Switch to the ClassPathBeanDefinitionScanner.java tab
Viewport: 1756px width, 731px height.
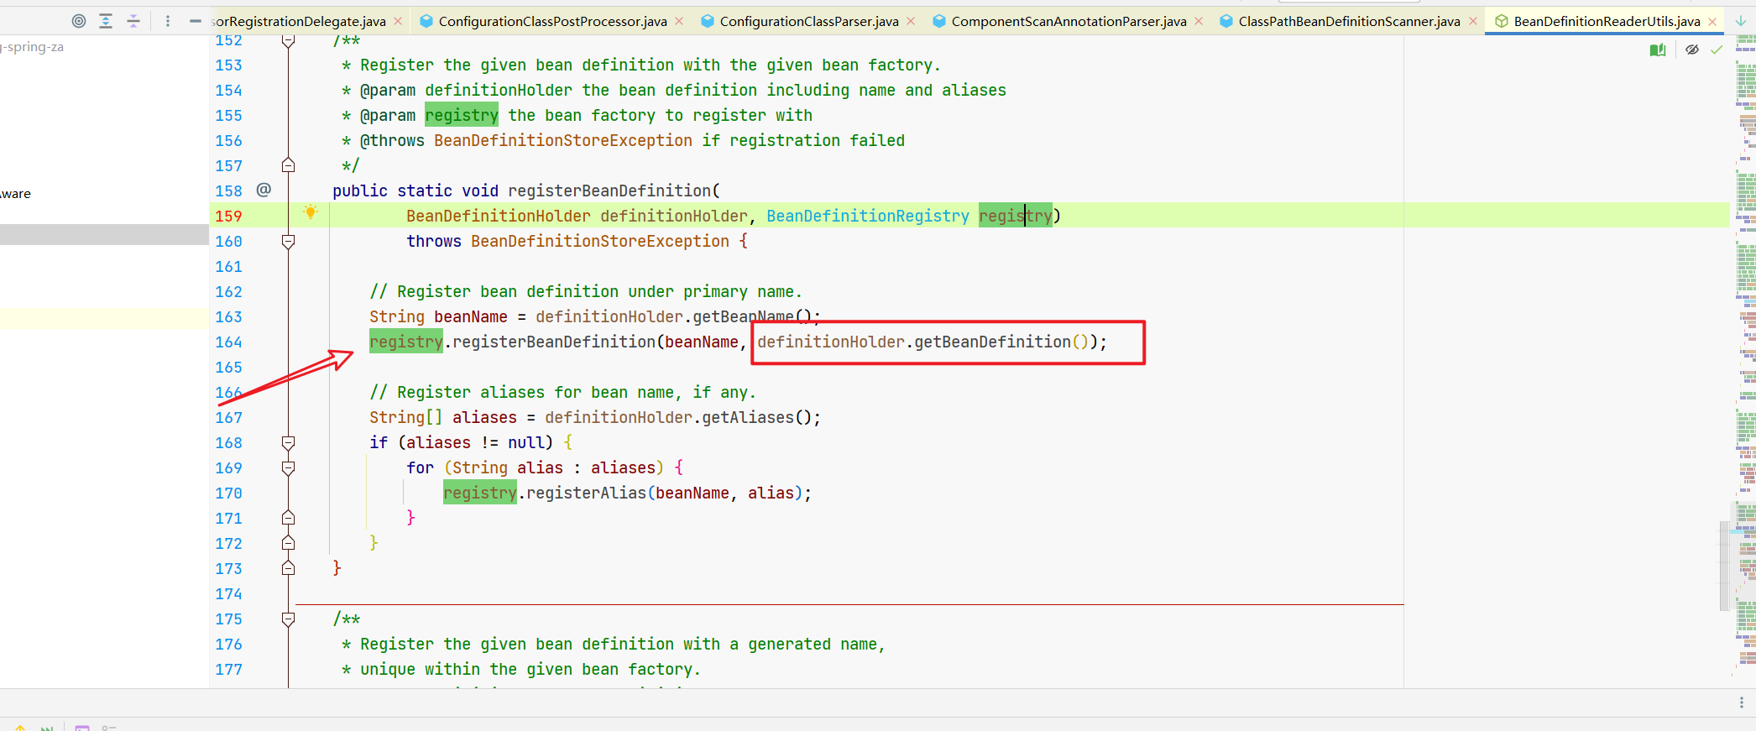click(1349, 21)
